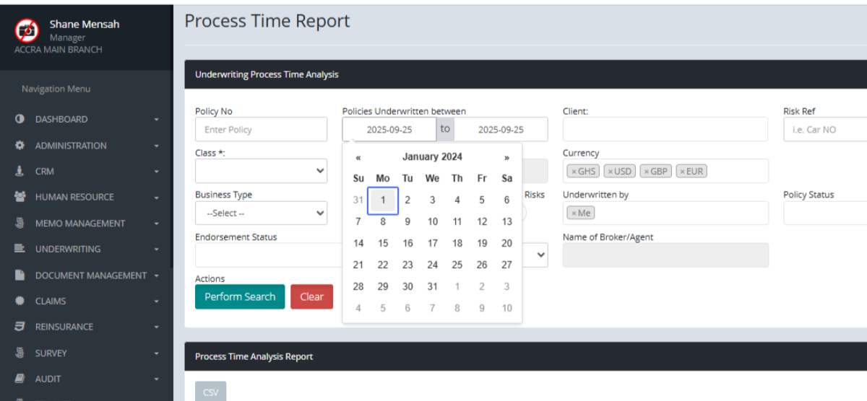Click the red Clear button
867x401 pixels.
[x=311, y=296]
